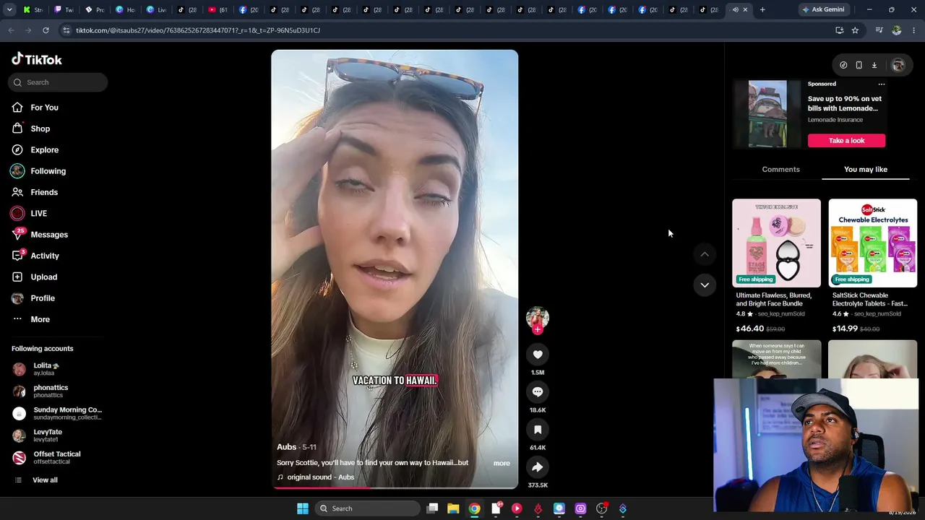Click the browser address bar URL
The width and height of the screenshot is (925, 520).
(198, 30)
